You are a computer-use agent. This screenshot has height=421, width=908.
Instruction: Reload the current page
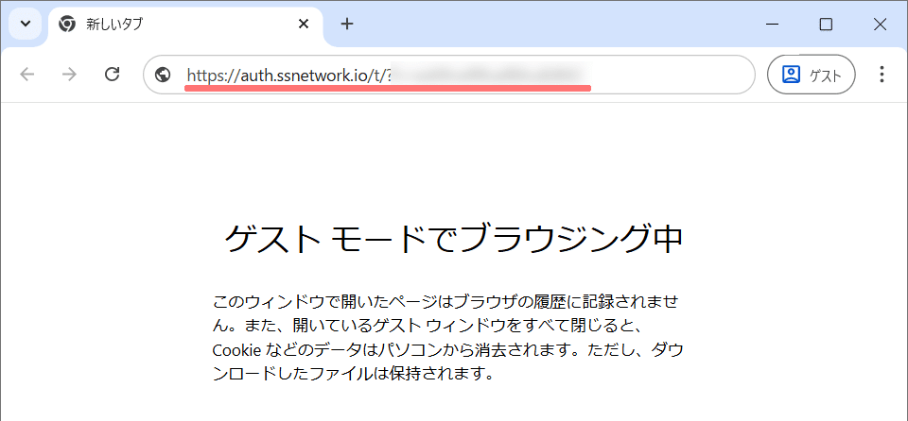[x=112, y=75]
